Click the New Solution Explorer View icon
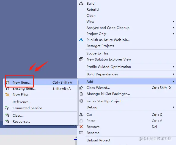Screen dimensions: 176x145 click(x=81, y=59)
